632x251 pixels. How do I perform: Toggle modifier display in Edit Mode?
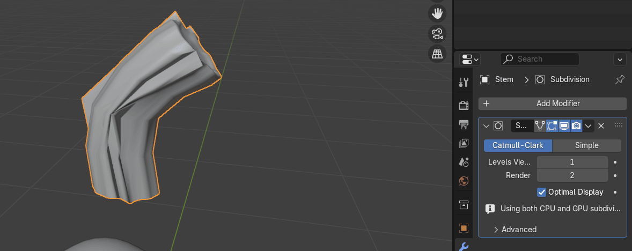[552, 125]
